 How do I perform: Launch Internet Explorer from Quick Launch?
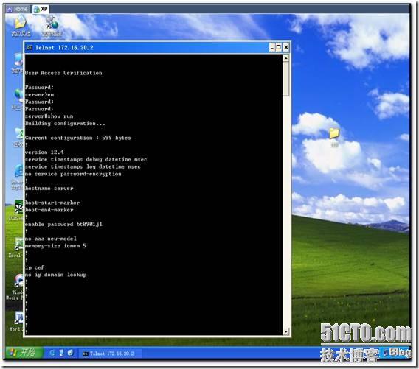(52, 353)
